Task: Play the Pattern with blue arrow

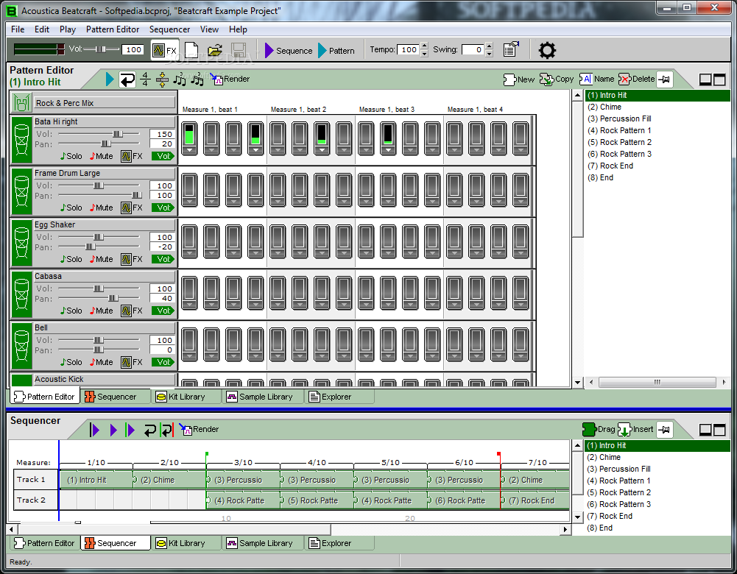Action: [x=336, y=50]
